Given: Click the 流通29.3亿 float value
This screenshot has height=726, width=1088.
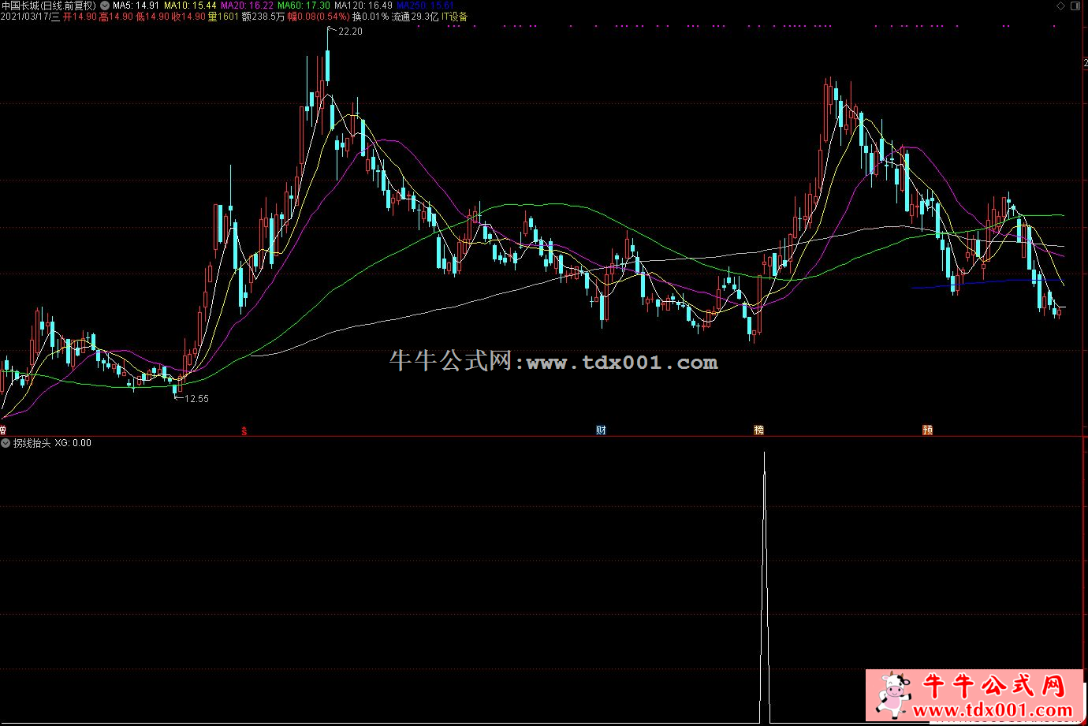Looking at the screenshot, I should point(415,17).
